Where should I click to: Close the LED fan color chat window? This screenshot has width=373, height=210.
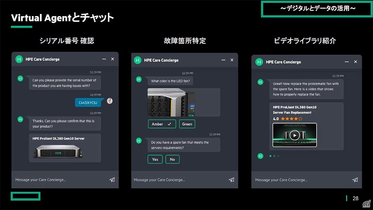232,60
